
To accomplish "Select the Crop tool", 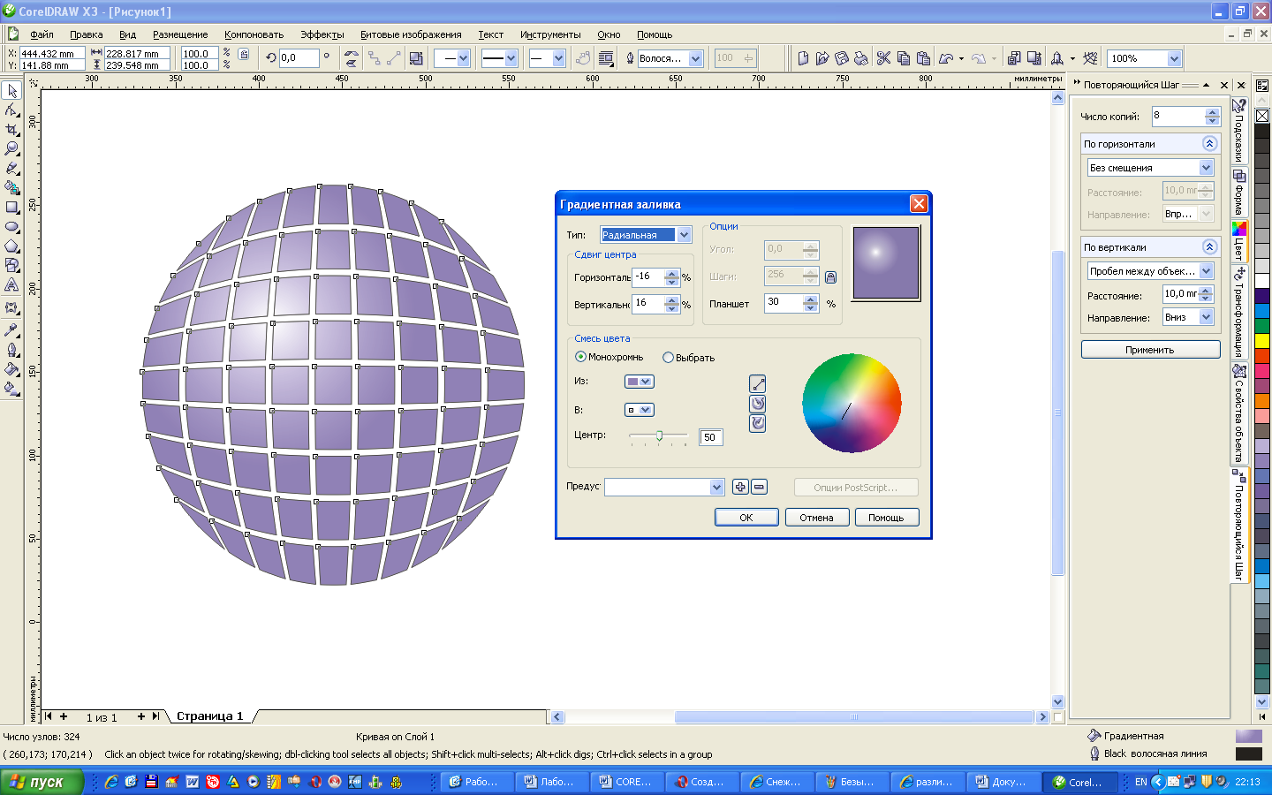I will pos(11,130).
